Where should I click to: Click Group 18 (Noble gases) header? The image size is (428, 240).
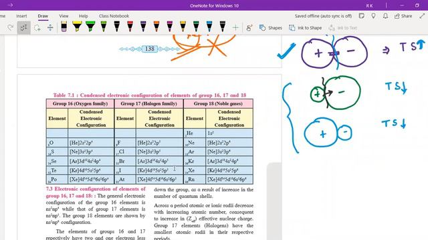219,104
